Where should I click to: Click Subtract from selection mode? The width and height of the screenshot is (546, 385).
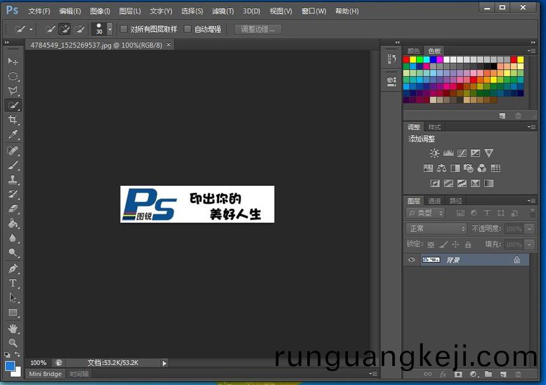coord(79,29)
